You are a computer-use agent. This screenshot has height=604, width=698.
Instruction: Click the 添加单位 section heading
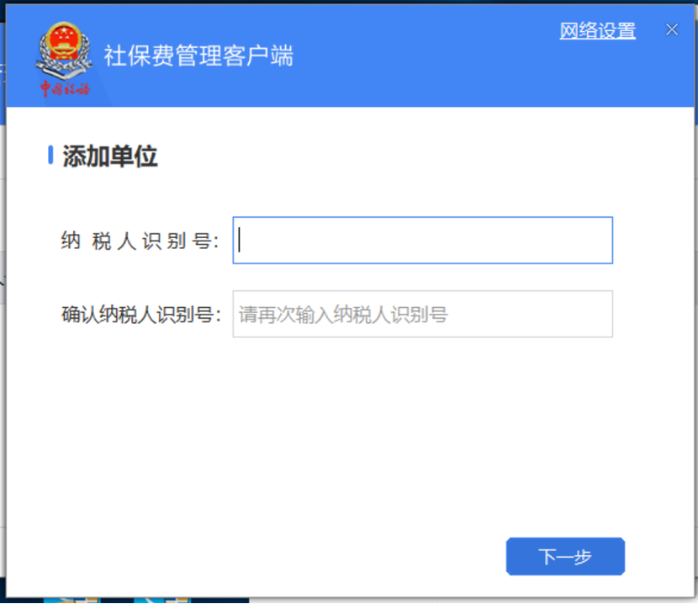[110, 156]
